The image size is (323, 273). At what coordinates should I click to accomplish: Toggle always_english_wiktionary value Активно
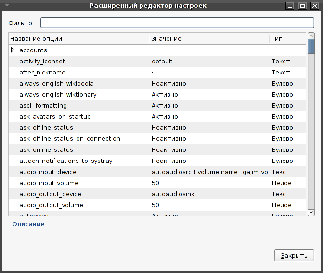point(165,95)
